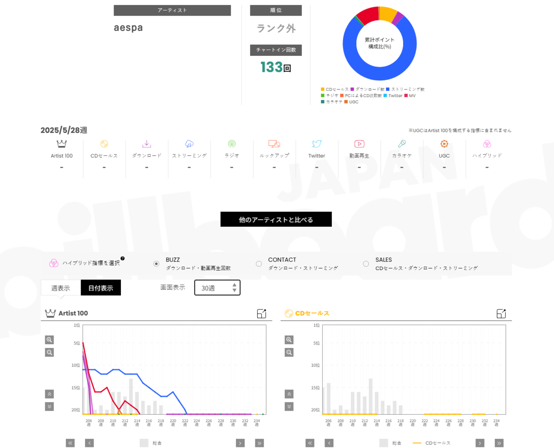
Task: Expand the CDセールス chart to popup
Action: (x=501, y=314)
